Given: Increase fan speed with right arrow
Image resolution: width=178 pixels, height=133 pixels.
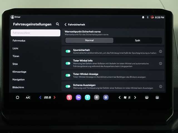Looking at the screenshot, I should [135, 98].
